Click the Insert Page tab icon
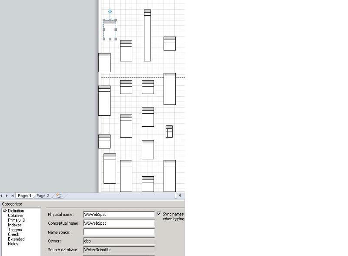348x256 pixels. coord(59,196)
